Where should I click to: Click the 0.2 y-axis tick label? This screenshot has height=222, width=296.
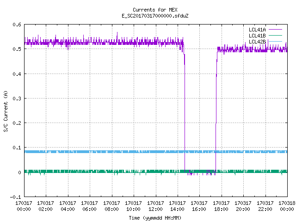[x=17, y=123]
